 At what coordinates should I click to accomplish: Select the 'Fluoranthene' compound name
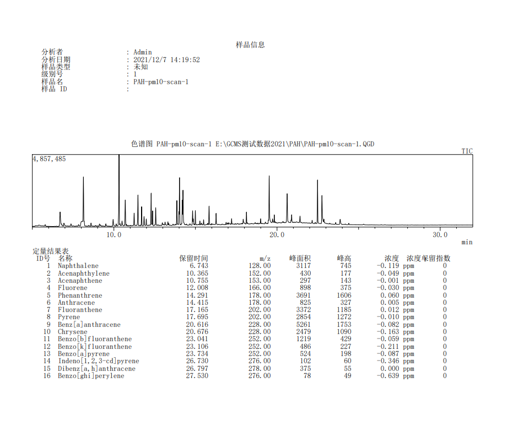[x=80, y=309]
